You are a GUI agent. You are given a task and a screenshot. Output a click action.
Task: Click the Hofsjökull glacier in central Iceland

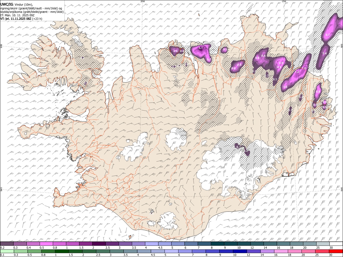[176, 139]
